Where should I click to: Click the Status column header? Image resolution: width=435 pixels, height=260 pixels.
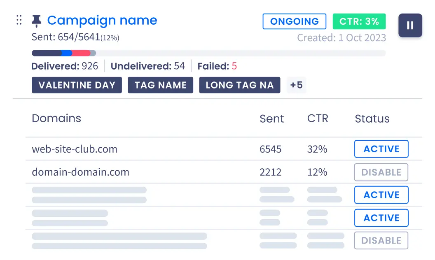click(x=372, y=119)
